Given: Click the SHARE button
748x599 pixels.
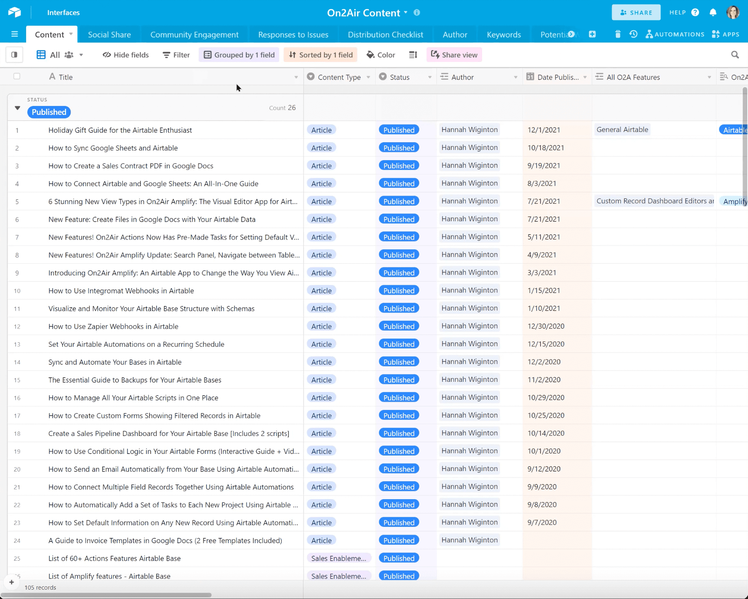Looking at the screenshot, I should tap(636, 12).
